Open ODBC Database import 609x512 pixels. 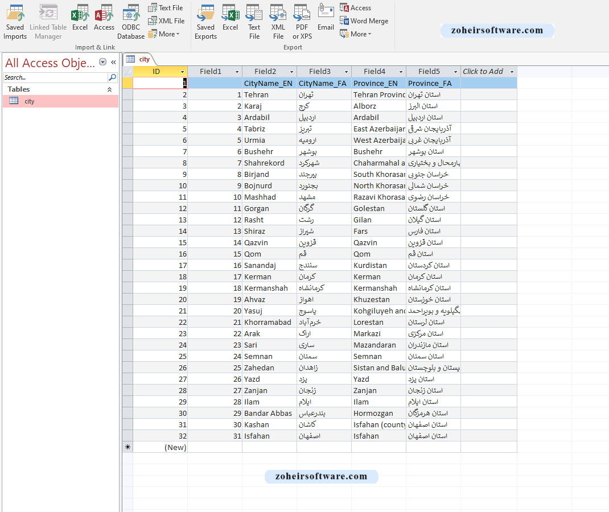131,14
